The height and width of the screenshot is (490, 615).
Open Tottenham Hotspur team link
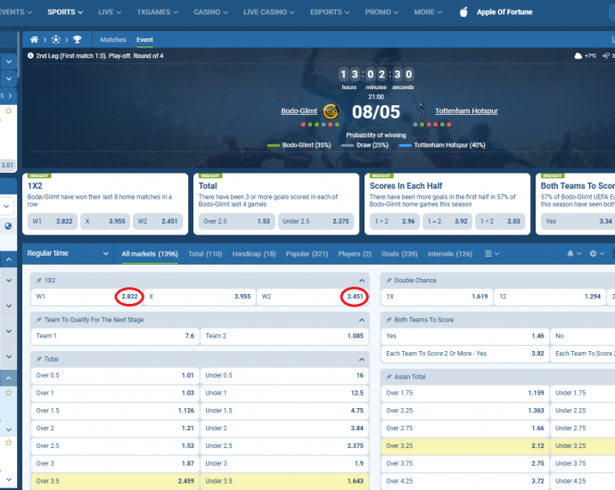(x=466, y=111)
